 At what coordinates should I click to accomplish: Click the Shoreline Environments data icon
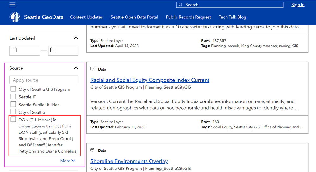point(93,150)
